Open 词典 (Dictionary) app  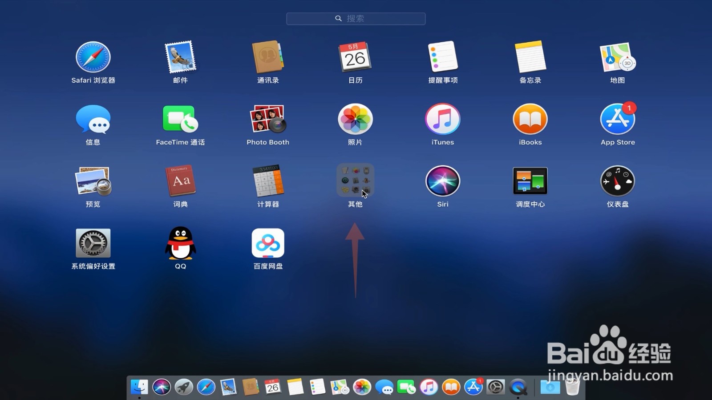(x=180, y=181)
